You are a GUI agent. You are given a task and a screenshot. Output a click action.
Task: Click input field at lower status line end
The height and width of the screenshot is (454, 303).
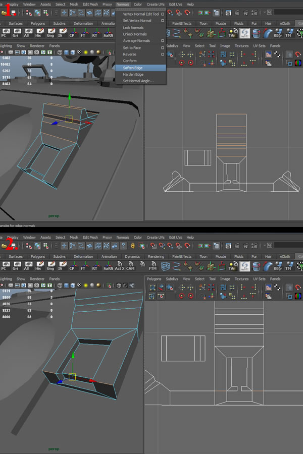288,245
